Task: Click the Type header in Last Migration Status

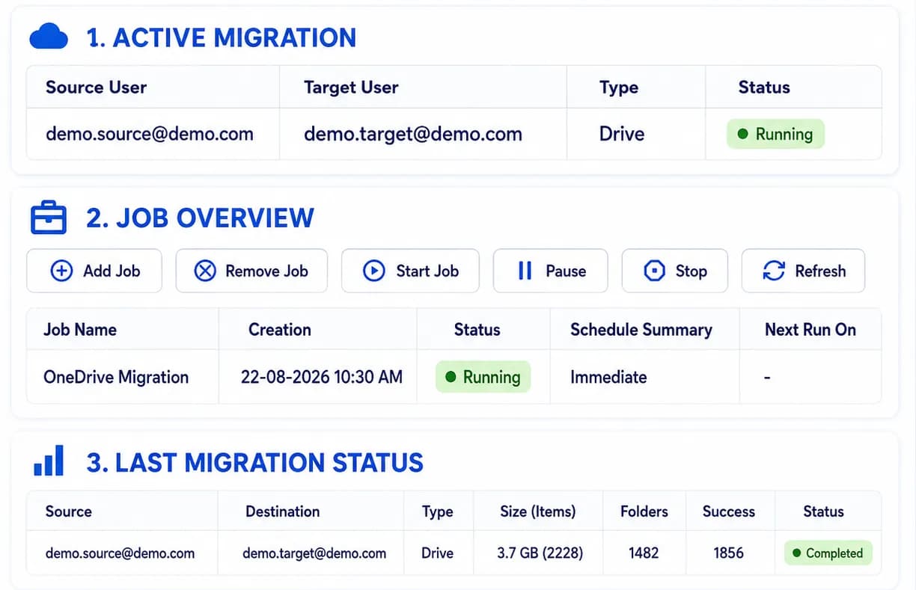Action: tap(438, 512)
